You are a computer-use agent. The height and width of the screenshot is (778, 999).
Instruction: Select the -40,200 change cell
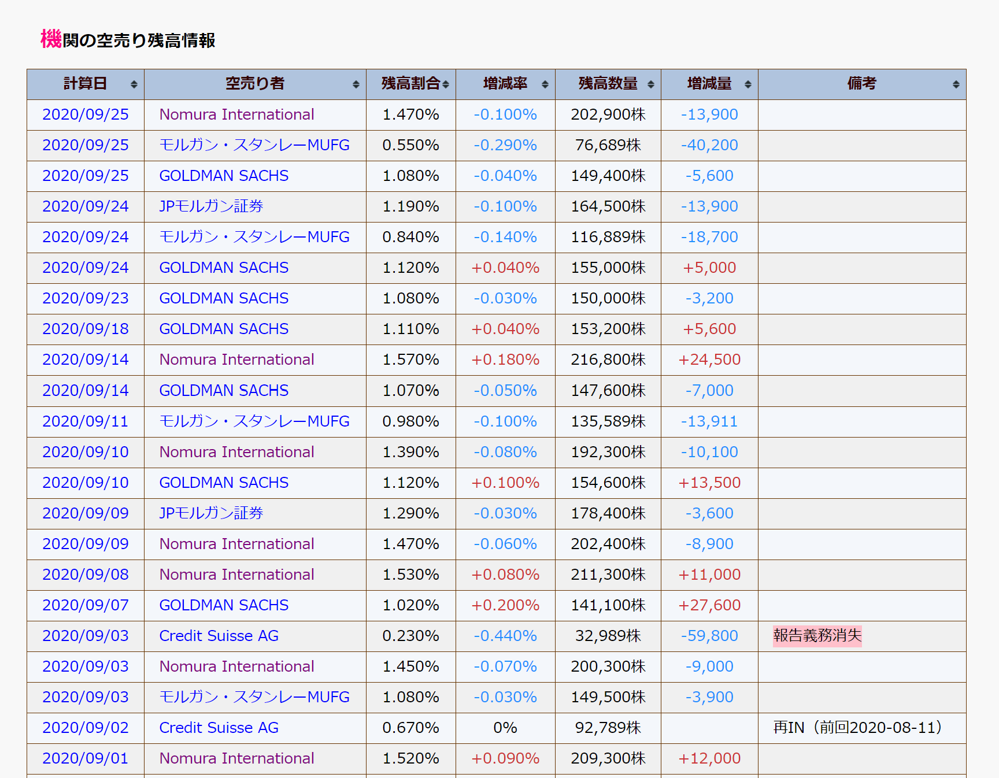coord(709,145)
